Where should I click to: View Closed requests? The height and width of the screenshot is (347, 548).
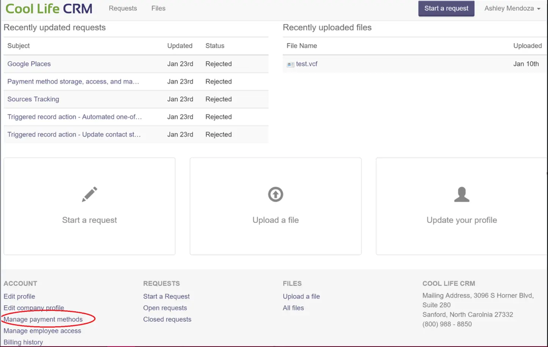pos(167,319)
